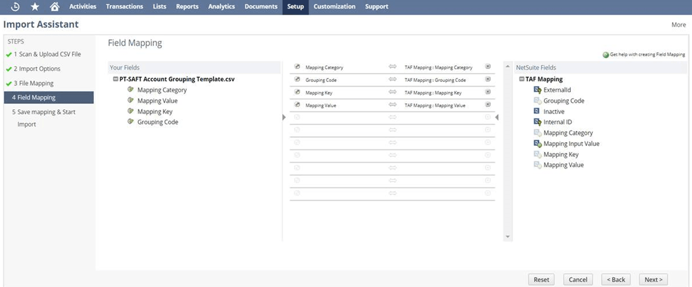Open the Shortcuts star icon
The image size is (692, 287).
(35, 6)
